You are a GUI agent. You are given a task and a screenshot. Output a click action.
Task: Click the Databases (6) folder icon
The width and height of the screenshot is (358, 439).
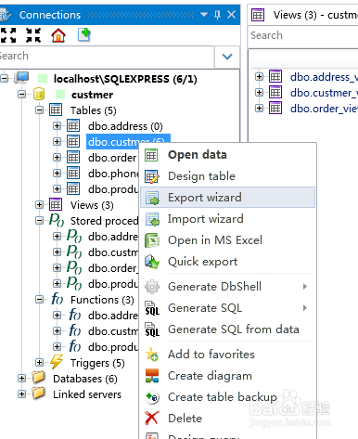click(39, 378)
